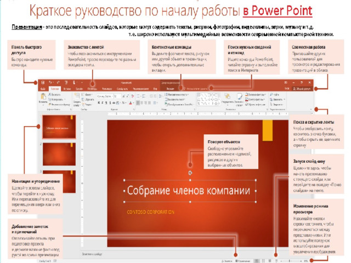Open the slide Layout dropdown
This screenshot has height=263, width=351.
tap(87, 94)
